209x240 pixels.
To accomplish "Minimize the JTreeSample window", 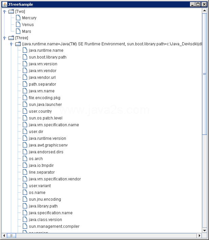I will click(x=192, y=4).
